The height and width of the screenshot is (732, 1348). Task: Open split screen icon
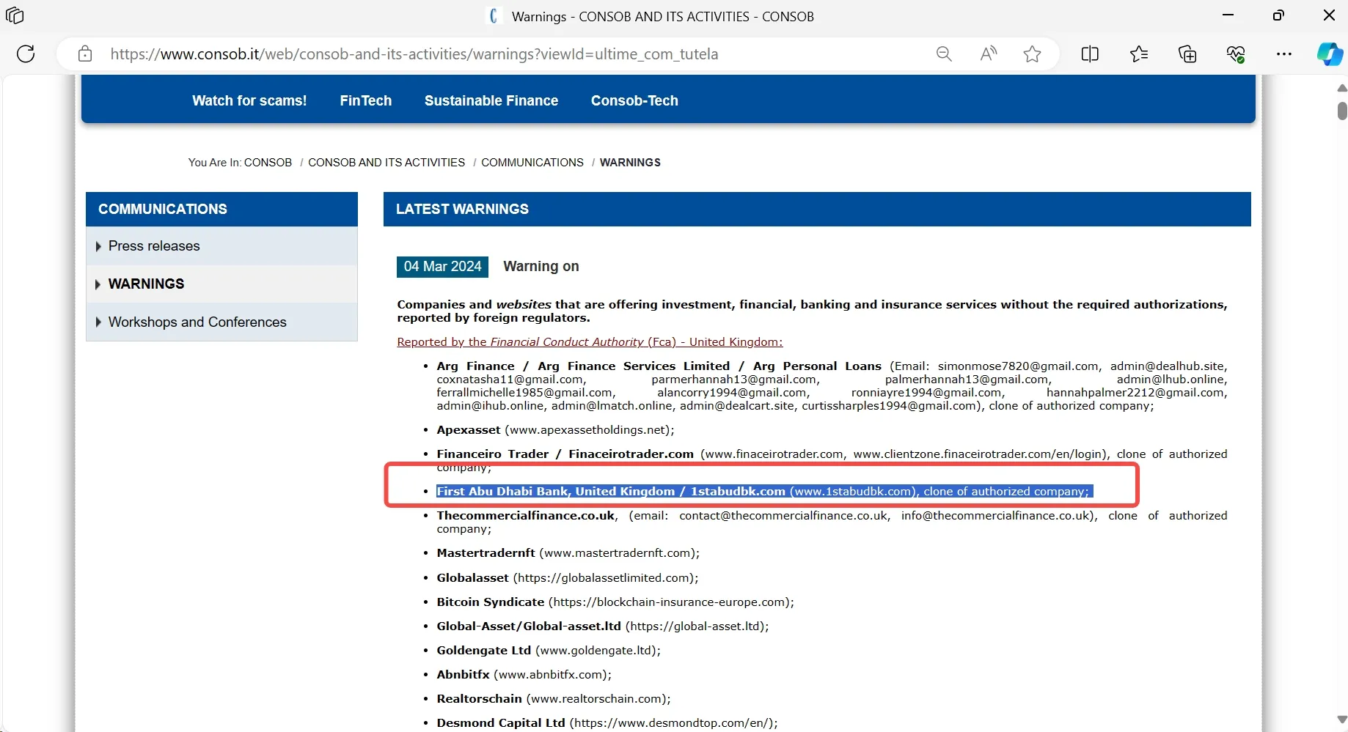tap(1090, 53)
